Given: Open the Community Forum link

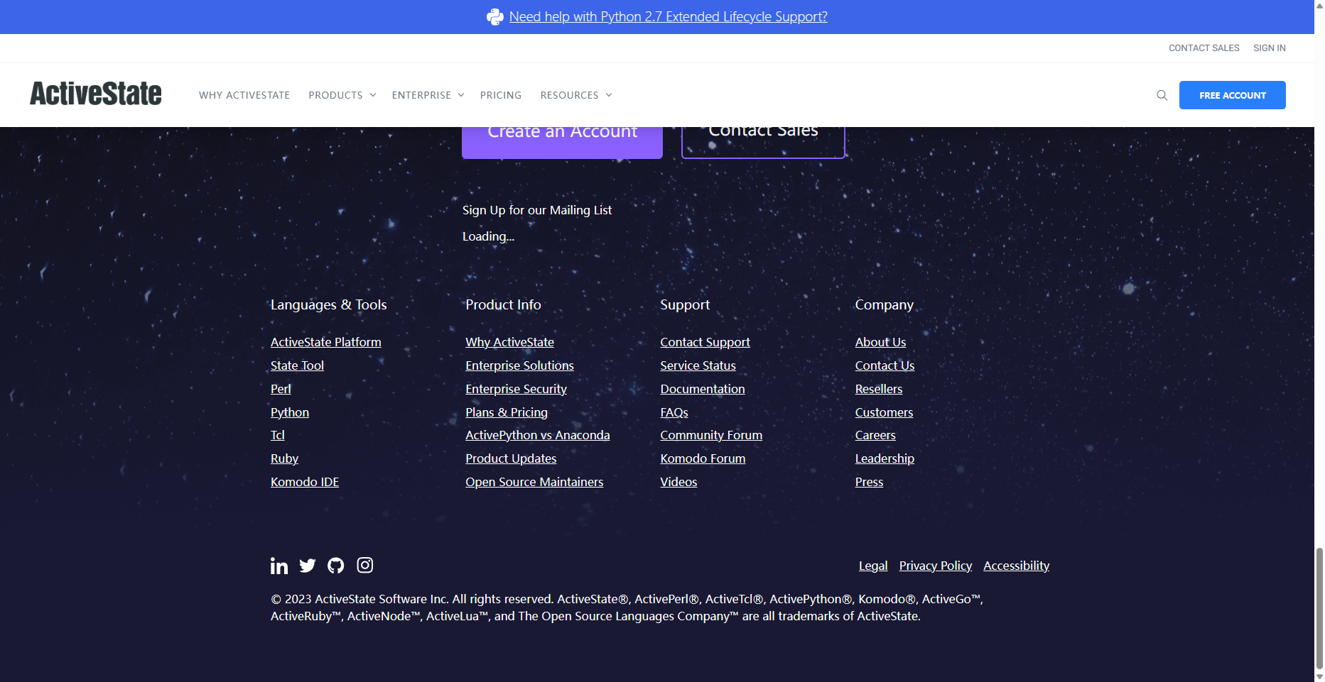Looking at the screenshot, I should tap(711, 435).
